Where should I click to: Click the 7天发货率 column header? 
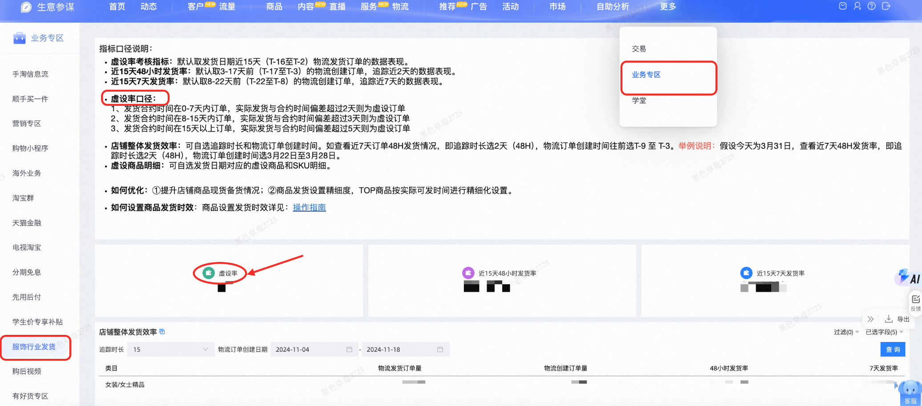[x=884, y=368]
